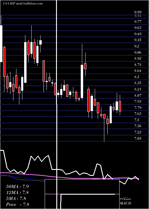Click the 8.5 price axis label
This screenshot has width=149, height=209.
pyautogui.click(x=137, y=77)
